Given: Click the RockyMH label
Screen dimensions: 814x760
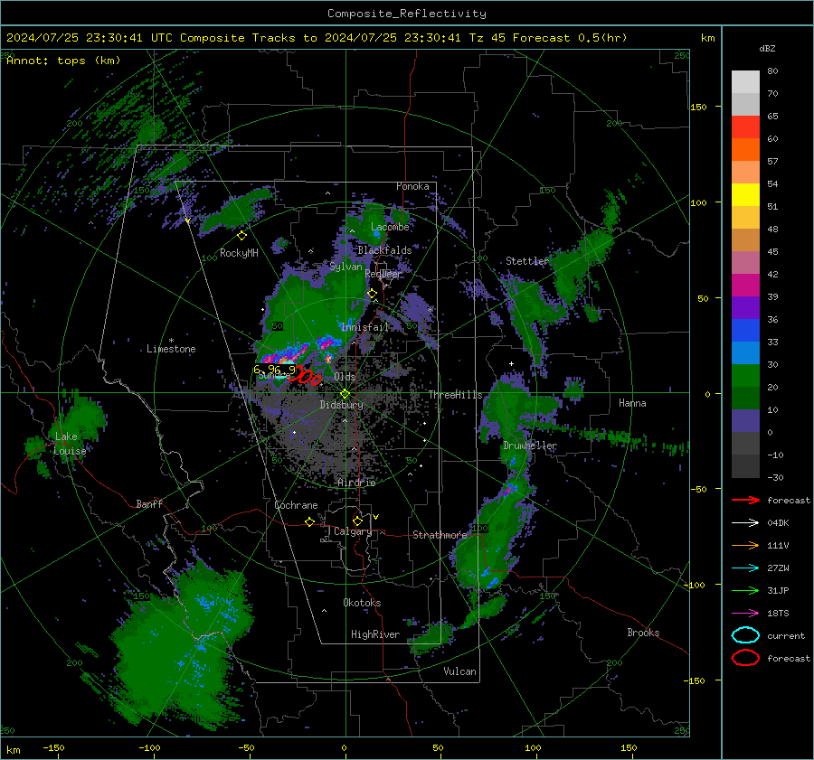Looking at the screenshot, I should (239, 253).
